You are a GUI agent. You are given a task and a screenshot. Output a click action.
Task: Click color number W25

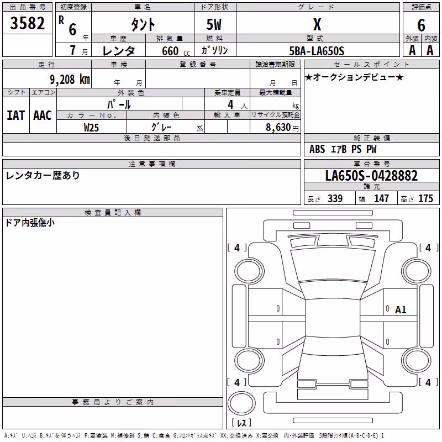(x=91, y=128)
